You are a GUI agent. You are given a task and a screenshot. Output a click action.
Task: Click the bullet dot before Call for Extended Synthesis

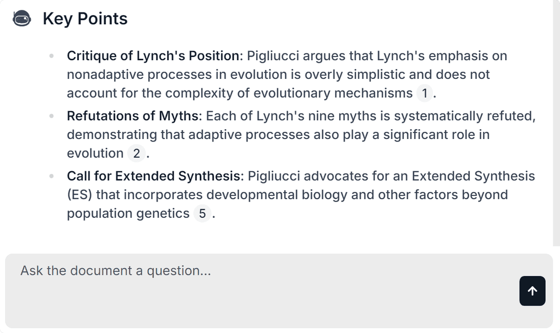click(51, 176)
